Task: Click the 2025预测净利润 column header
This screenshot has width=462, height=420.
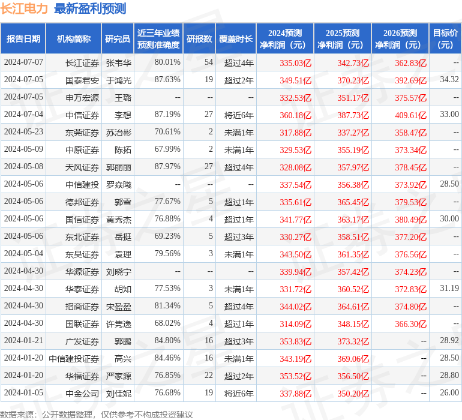Action: click(343, 38)
